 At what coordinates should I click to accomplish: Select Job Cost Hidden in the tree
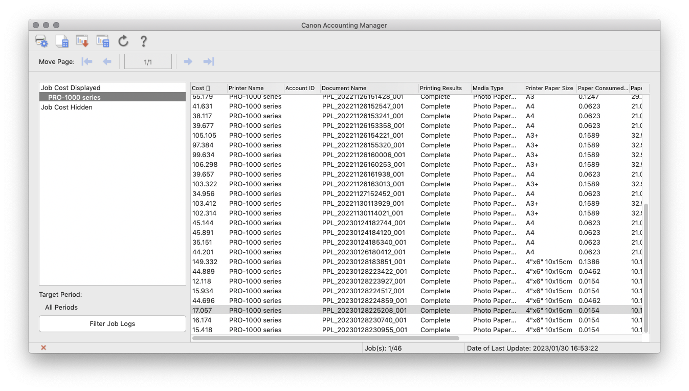(66, 107)
